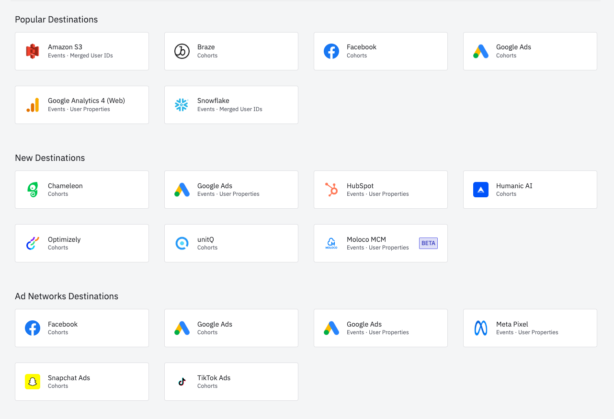The height and width of the screenshot is (419, 614).
Task: Click the Snowflake logo icon
Action: [x=182, y=105]
